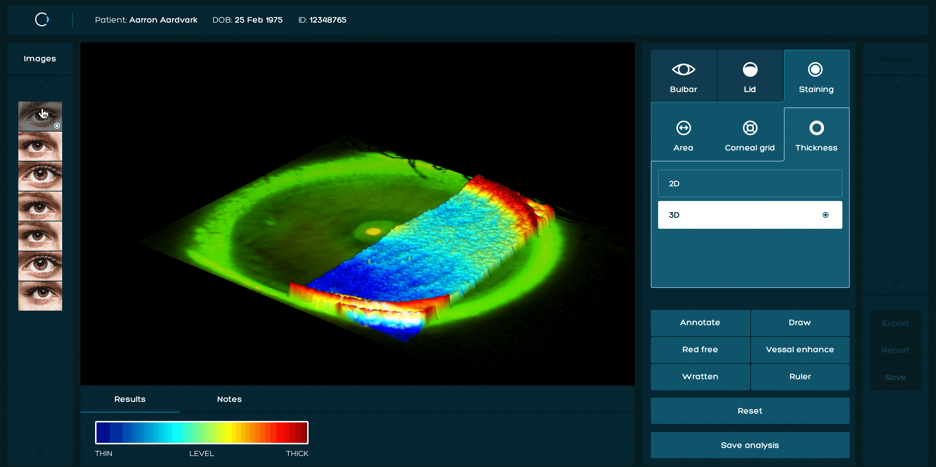
Task: Click the thickness color scale bar
Action: [x=202, y=433]
